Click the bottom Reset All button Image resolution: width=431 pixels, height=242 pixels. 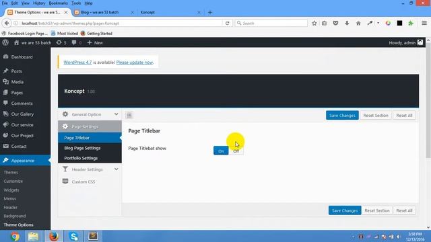click(x=404, y=210)
